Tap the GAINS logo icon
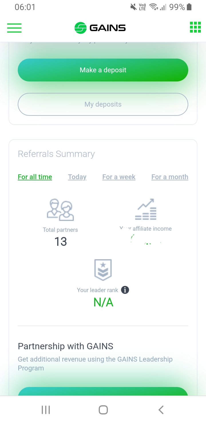 [80, 28]
